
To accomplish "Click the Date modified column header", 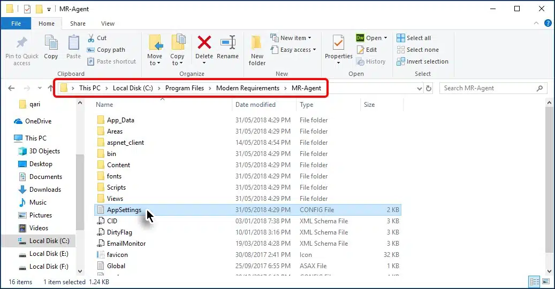I will click(256, 105).
